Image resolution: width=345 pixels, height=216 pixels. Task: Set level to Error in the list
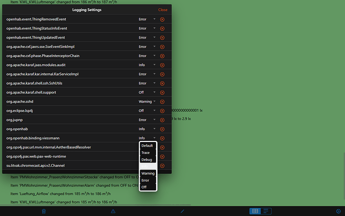pyautogui.click(x=148, y=180)
